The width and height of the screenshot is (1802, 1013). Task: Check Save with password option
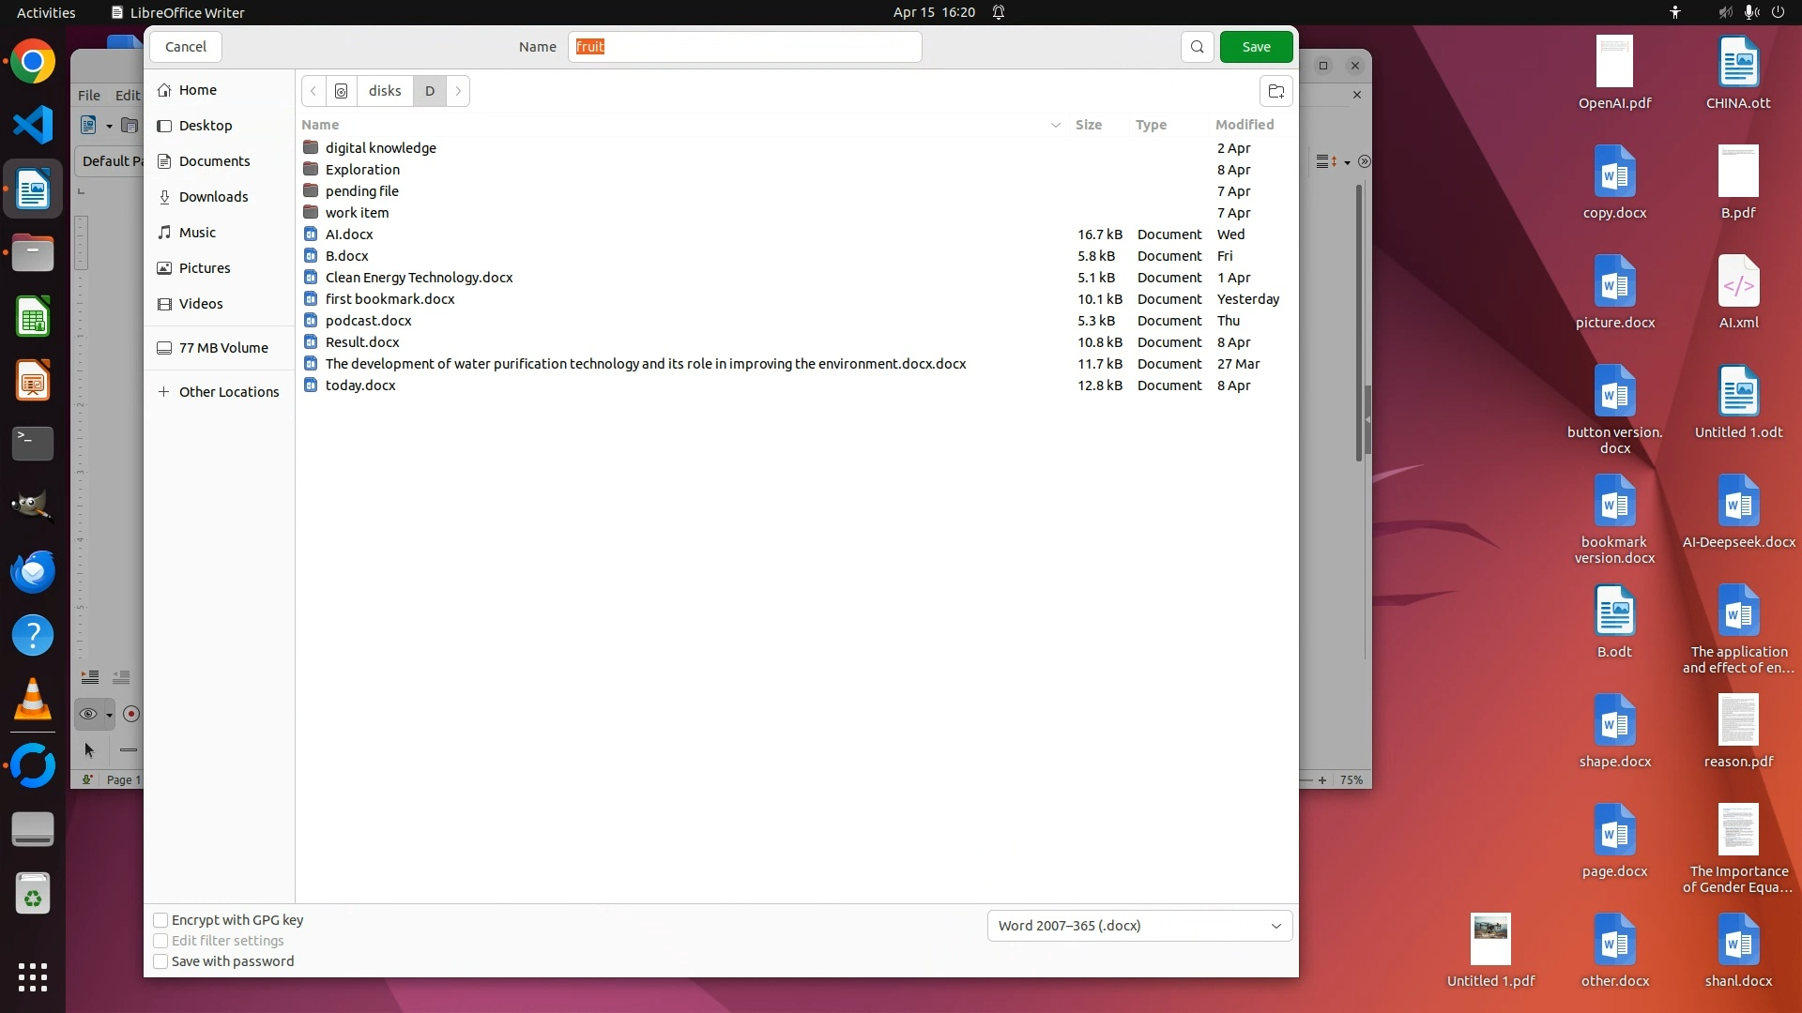pos(161,961)
